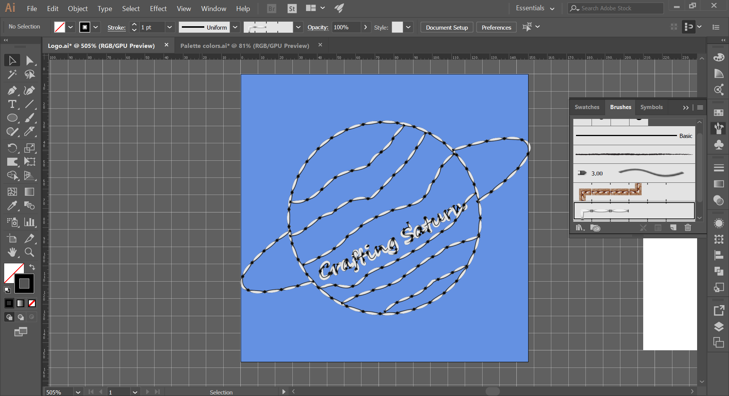Open Preferences from control bar
Image resolution: width=729 pixels, height=396 pixels.
496,27
